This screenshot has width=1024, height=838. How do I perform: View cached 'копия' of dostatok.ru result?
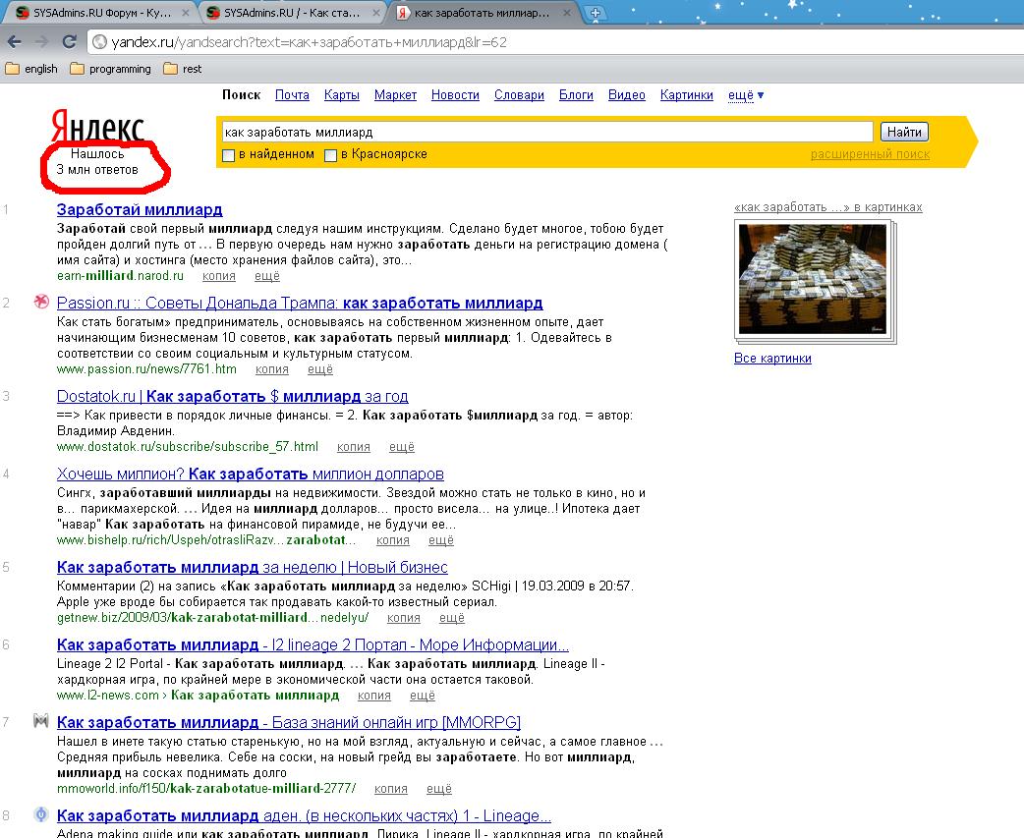354,447
